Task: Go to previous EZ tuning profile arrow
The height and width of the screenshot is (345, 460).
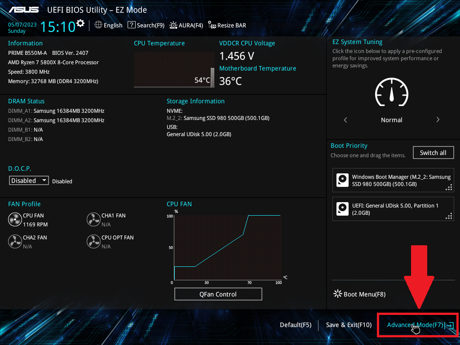Action: [x=345, y=119]
